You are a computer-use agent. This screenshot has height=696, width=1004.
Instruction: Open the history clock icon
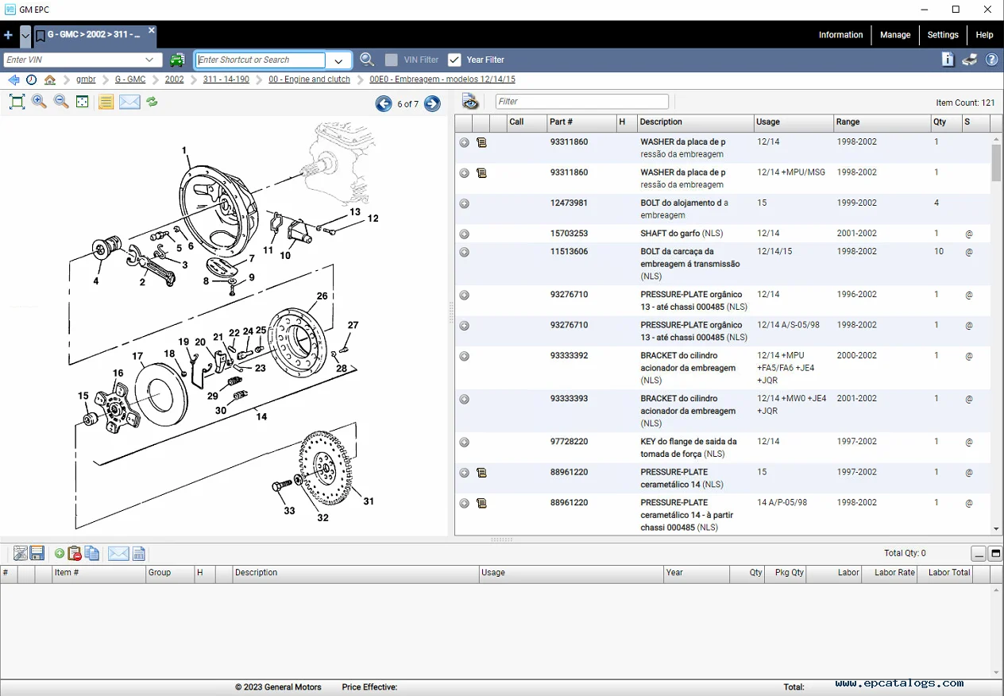coord(31,80)
